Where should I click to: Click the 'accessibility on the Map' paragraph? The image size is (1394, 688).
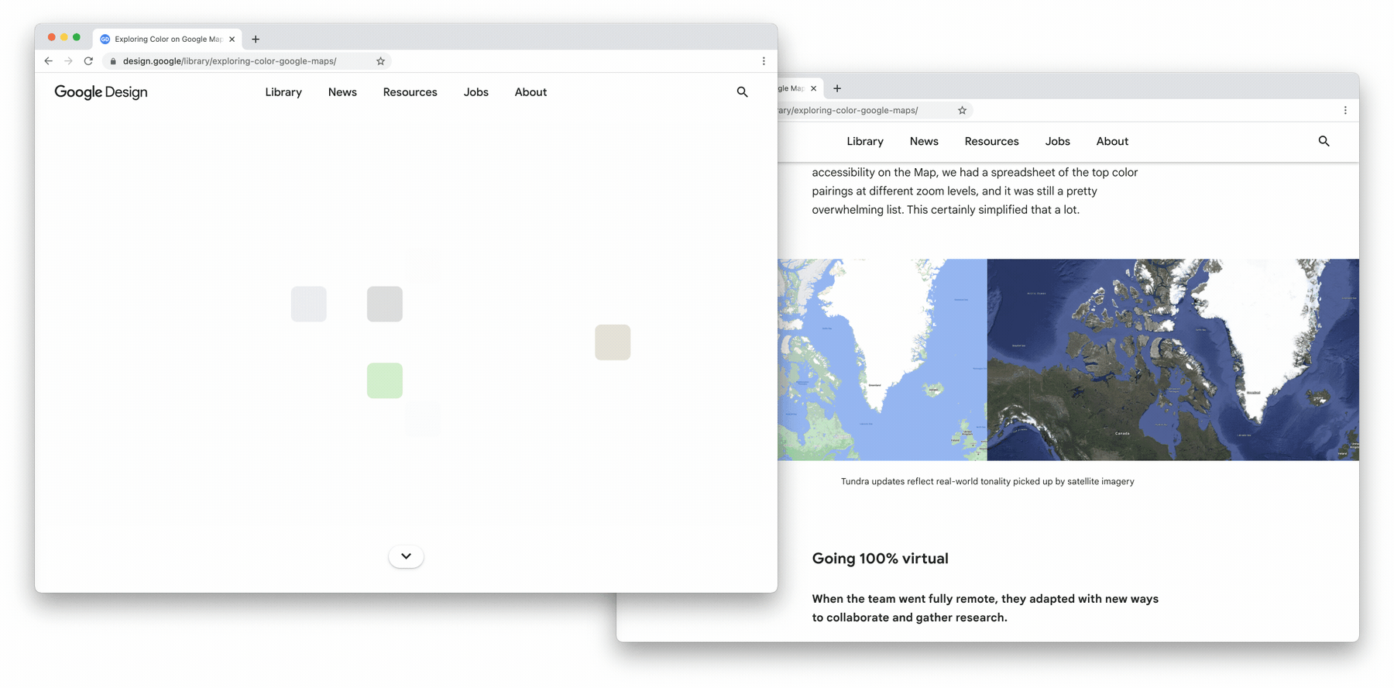pyautogui.click(x=975, y=191)
